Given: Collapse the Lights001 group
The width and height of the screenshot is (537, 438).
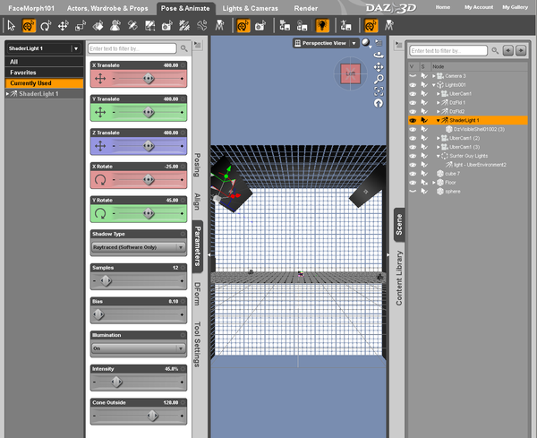Looking at the screenshot, I should click(433, 85).
